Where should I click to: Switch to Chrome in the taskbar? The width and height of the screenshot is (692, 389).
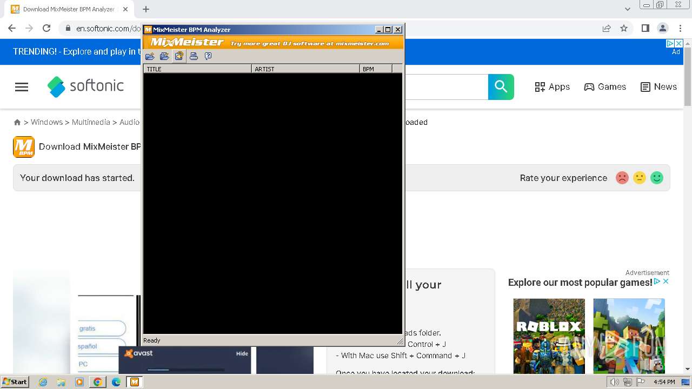point(97,382)
